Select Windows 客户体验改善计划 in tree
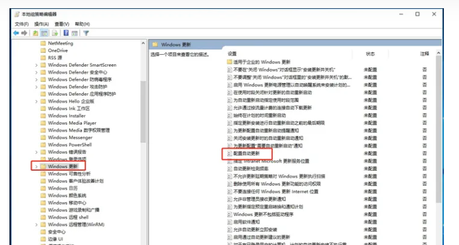The height and width of the screenshot is (245, 459). pos(76,181)
